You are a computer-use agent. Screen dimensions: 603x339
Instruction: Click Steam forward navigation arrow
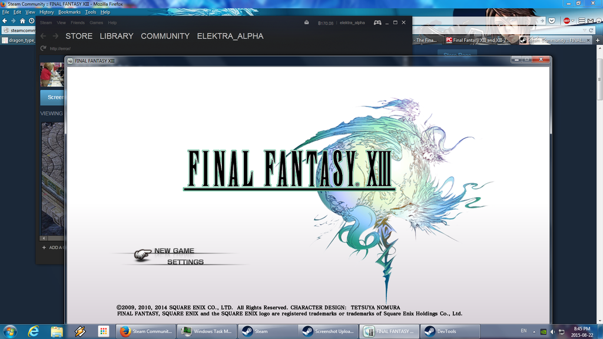click(x=55, y=36)
